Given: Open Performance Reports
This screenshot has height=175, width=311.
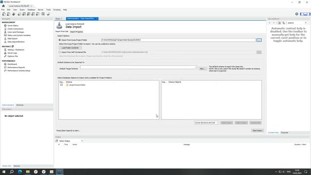Looking at the screenshot, I should point(16,67).
